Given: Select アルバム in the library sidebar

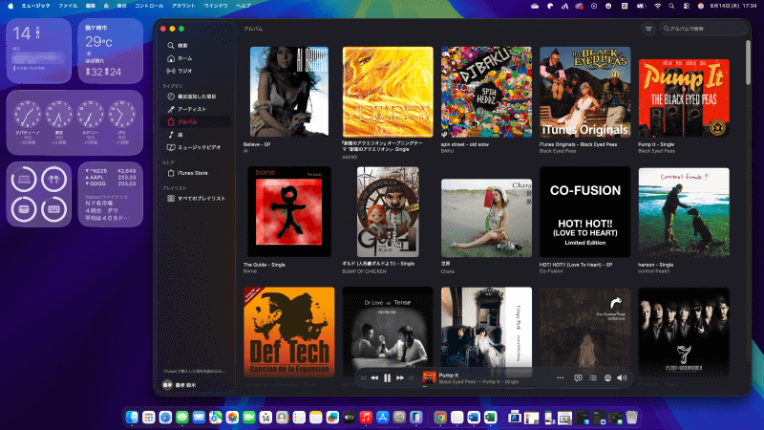Looking at the screenshot, I should coord(195,122).
